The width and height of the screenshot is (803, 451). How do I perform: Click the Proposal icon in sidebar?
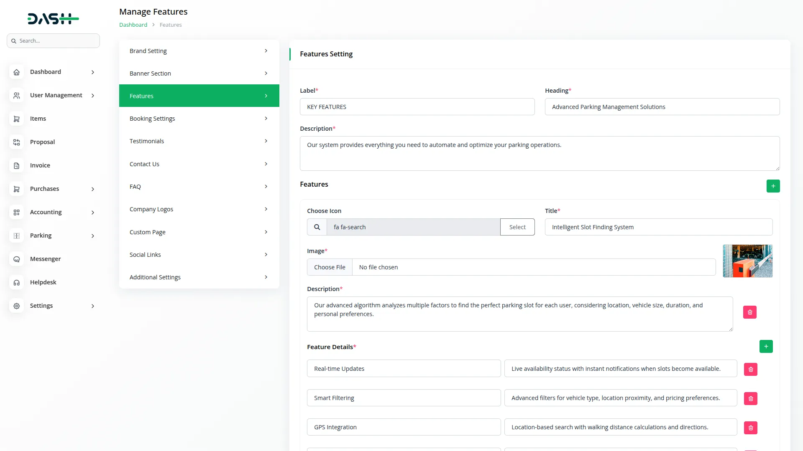[17, 142]
